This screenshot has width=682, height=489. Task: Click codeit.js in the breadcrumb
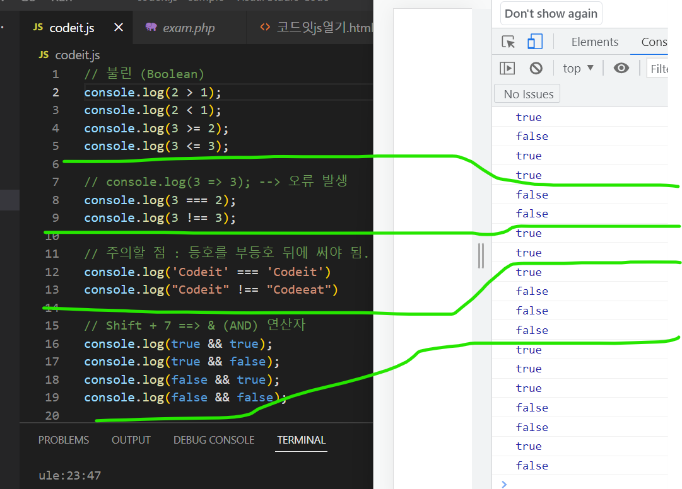[x=78, y=55]
